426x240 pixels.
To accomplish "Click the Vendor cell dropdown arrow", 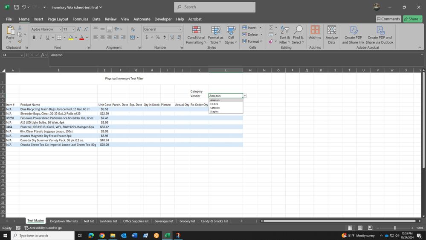I will pos(245,96).
